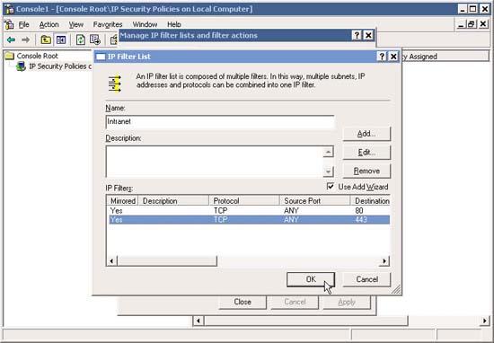Open the File menu
Image resolution: width=494 pixels, height=343 pixels.
tap(24, 24)
